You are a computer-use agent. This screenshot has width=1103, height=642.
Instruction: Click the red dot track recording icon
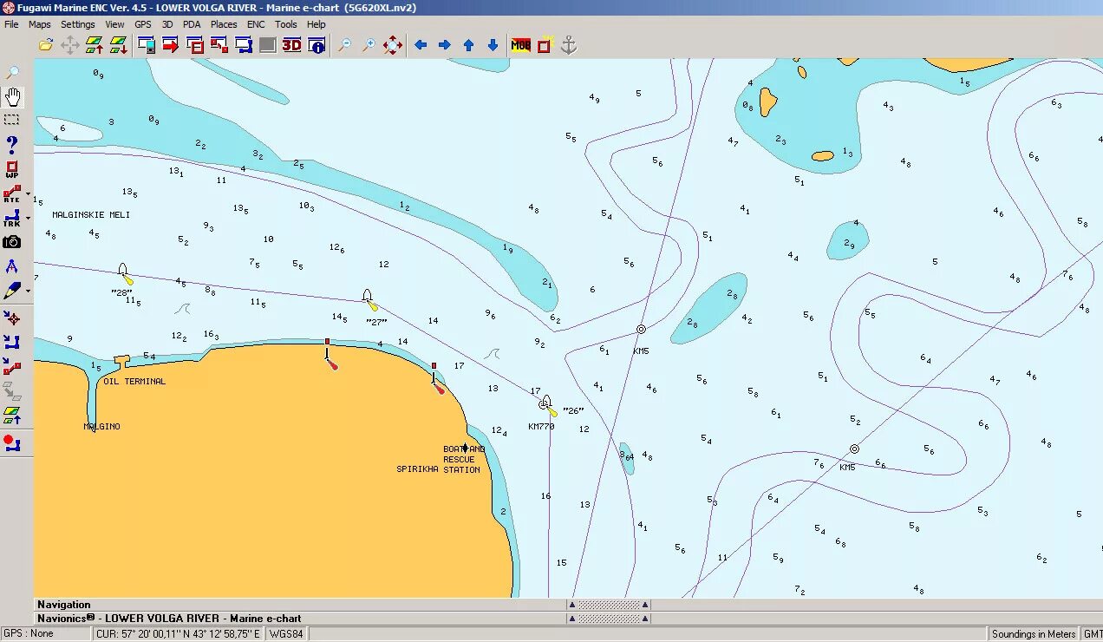pos(12,443)
